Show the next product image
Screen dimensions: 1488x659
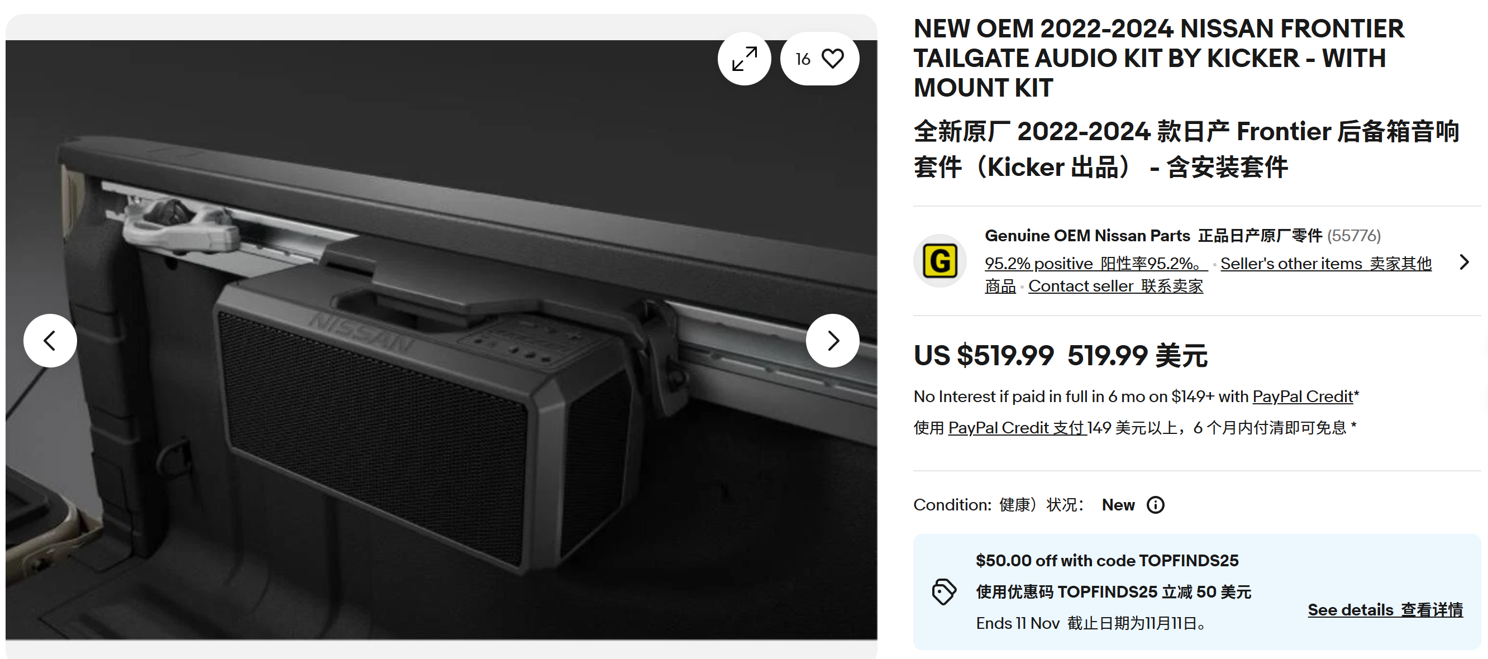(832, 340)
